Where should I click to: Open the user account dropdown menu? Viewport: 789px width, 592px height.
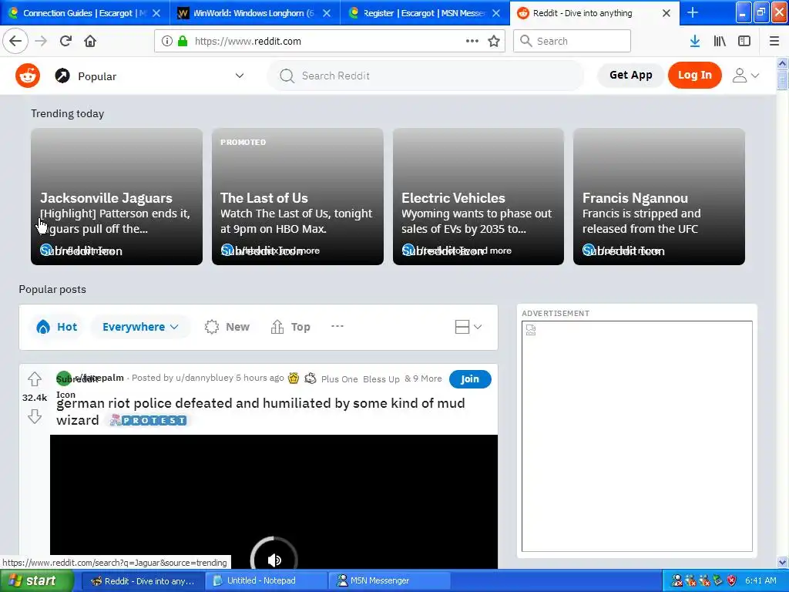tap(746, 76)
